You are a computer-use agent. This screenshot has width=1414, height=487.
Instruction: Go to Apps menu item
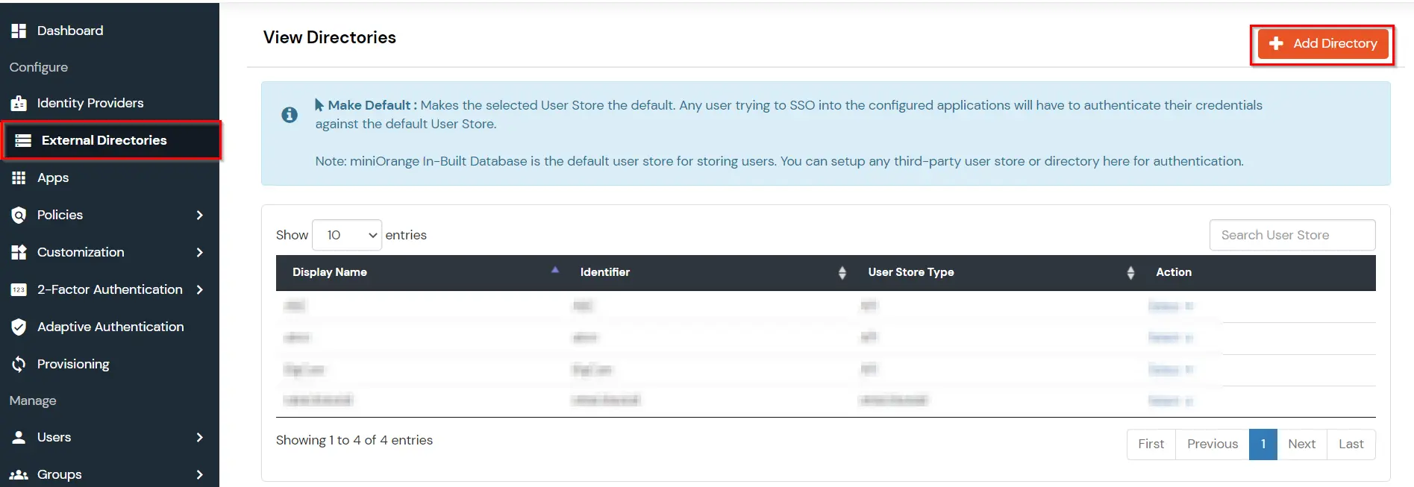(53, 177)
